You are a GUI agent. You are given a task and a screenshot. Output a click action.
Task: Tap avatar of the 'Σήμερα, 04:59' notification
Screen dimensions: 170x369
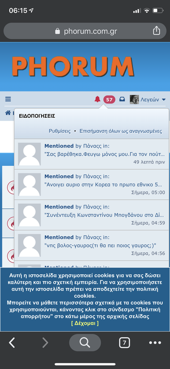coord(29,214)
